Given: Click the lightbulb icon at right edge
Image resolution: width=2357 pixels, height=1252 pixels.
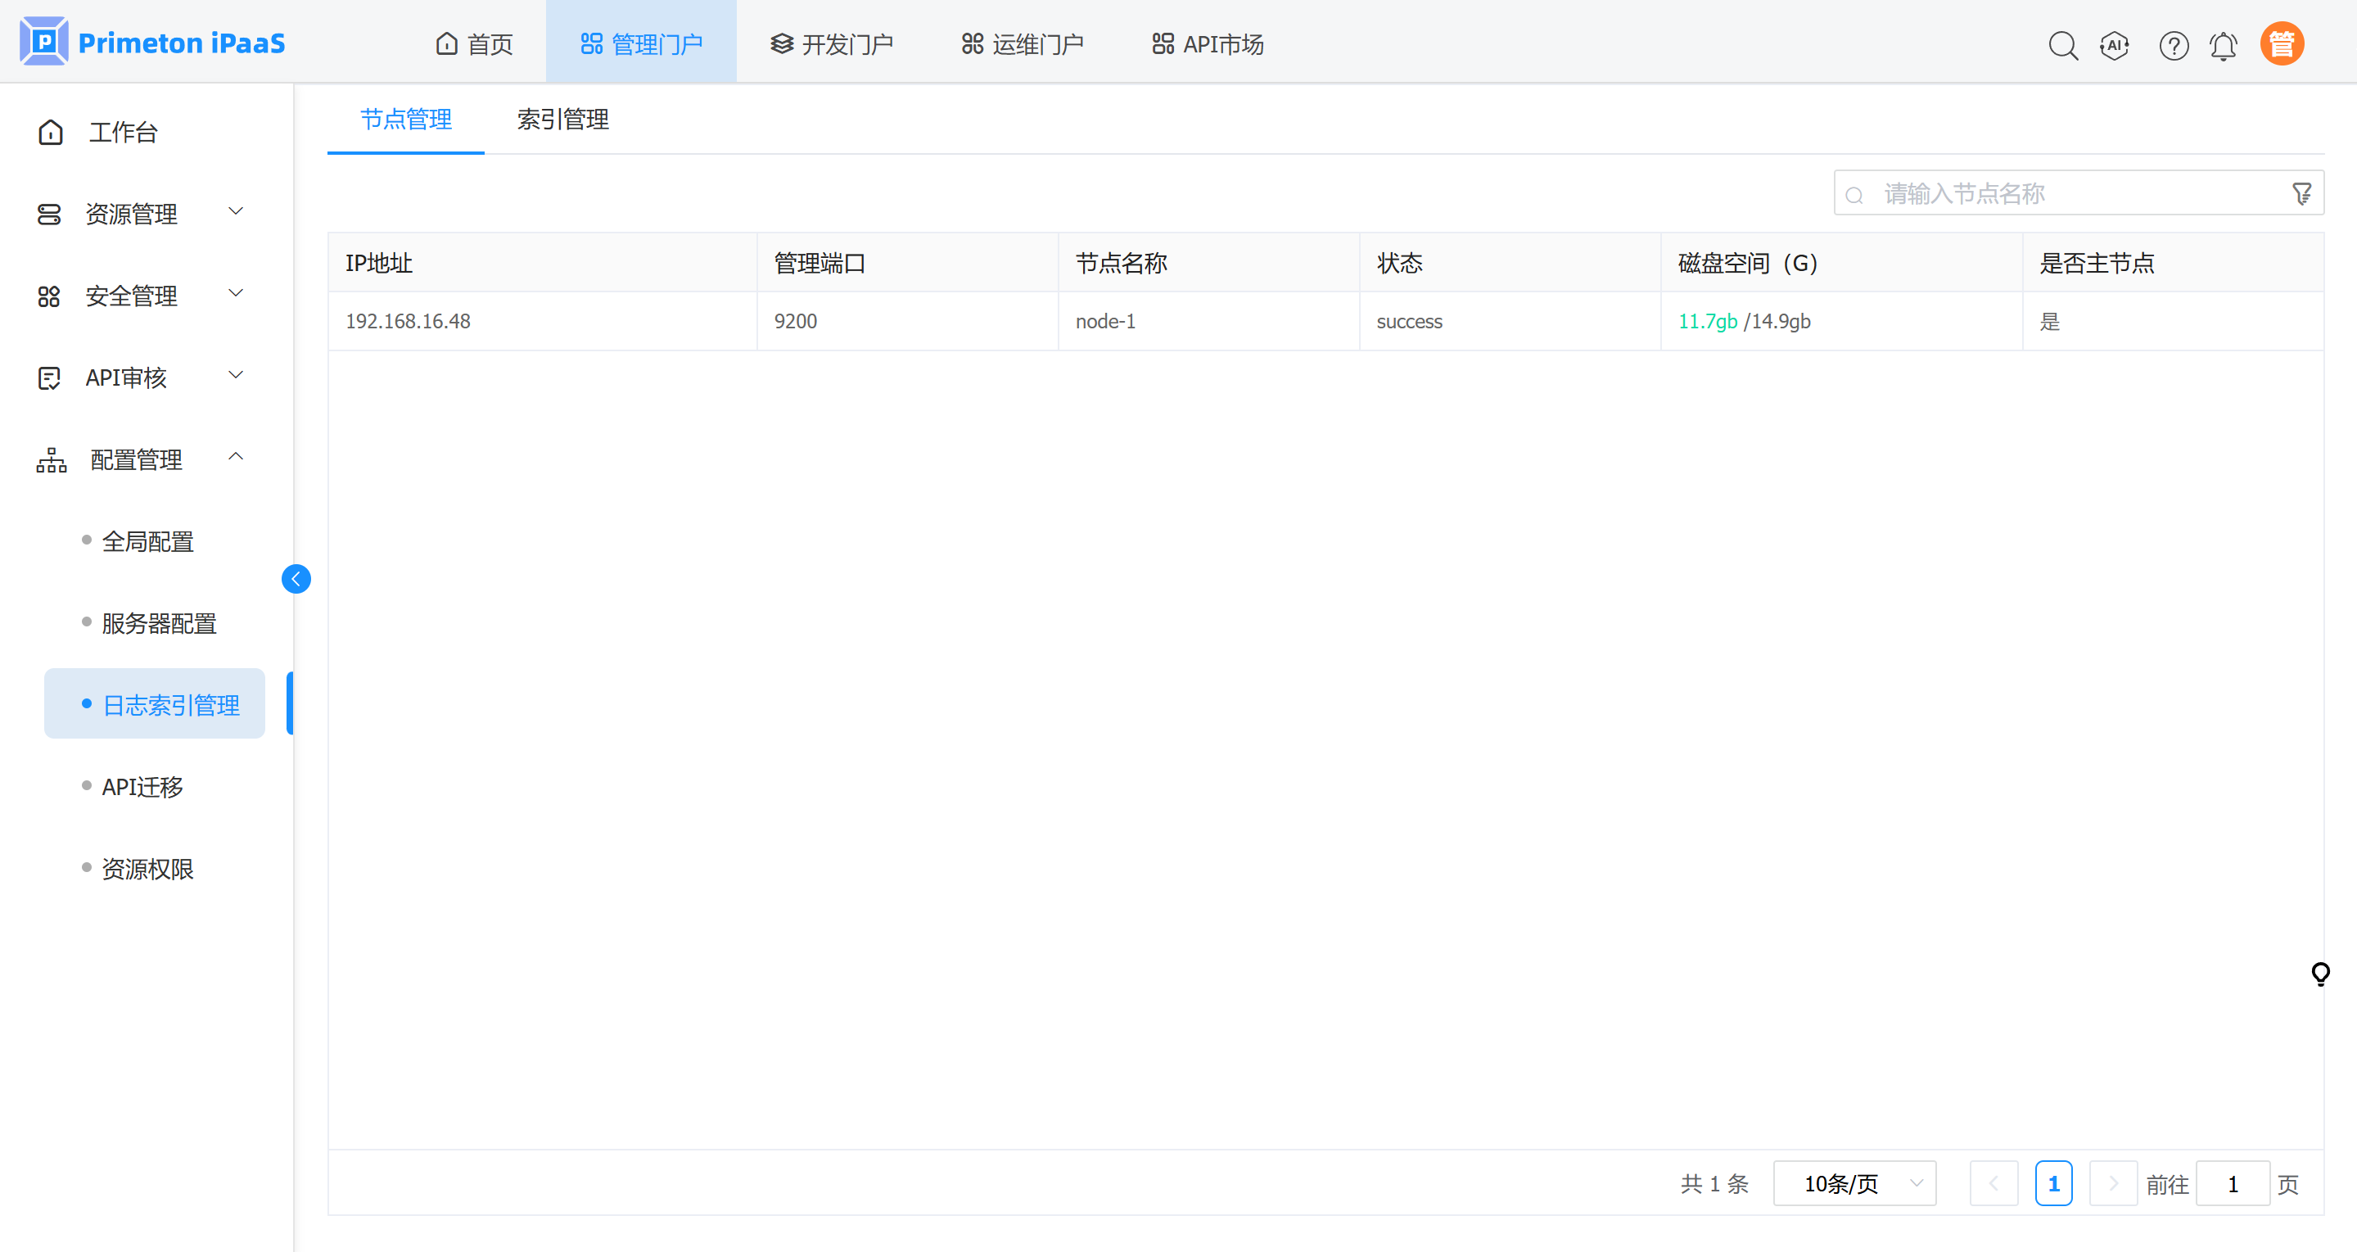Looking at the screenshot, I should [2319, 973].
